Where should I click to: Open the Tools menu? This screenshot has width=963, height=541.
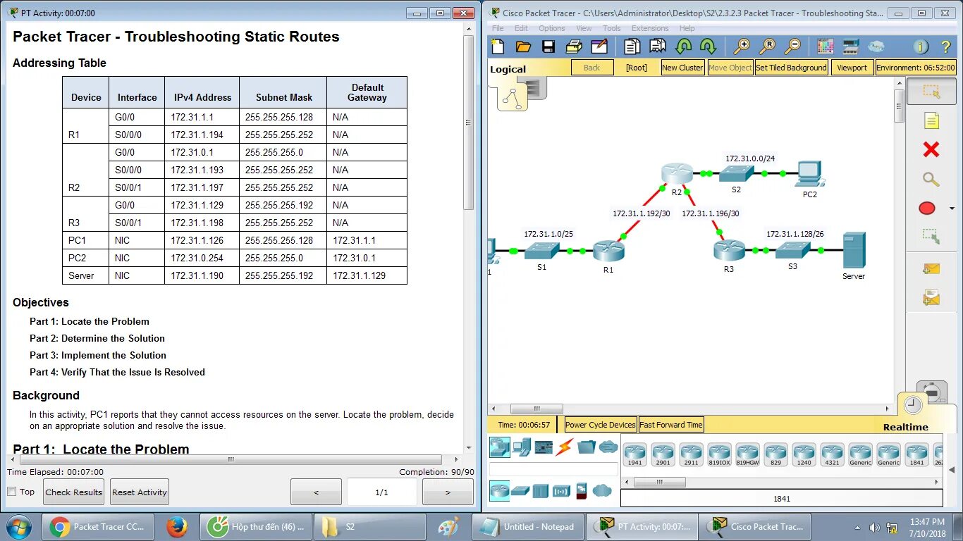click(612, 28)
